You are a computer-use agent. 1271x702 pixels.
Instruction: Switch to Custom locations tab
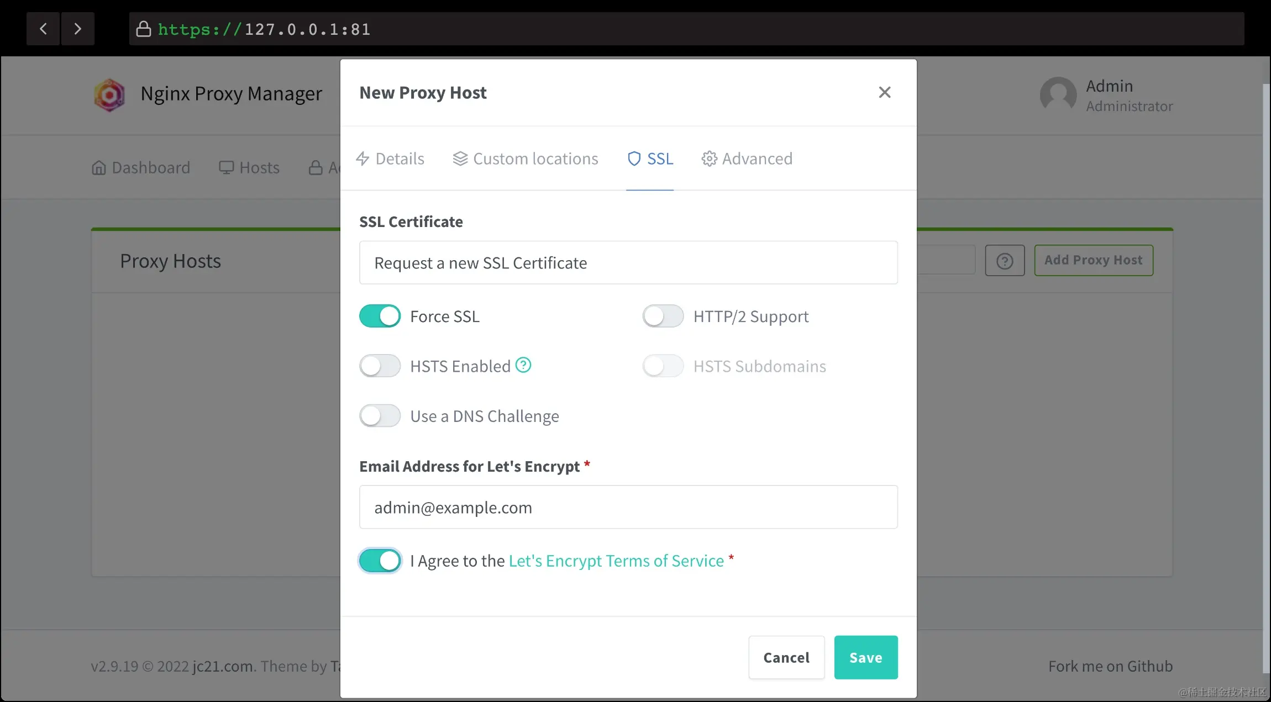525,159
